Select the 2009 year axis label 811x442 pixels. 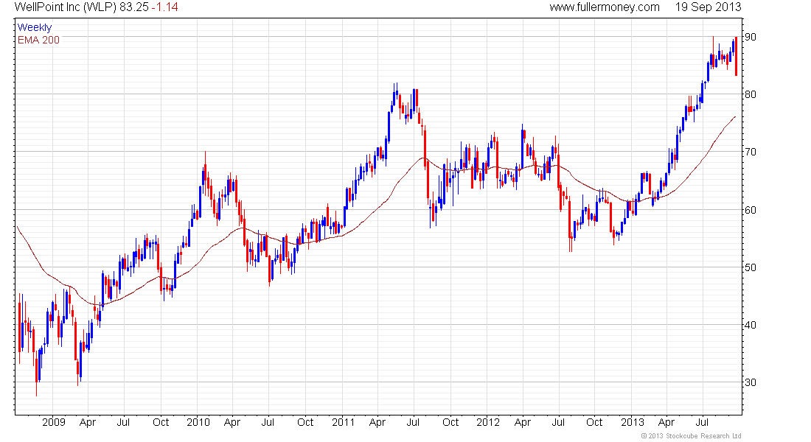click(x=54, y=422)
